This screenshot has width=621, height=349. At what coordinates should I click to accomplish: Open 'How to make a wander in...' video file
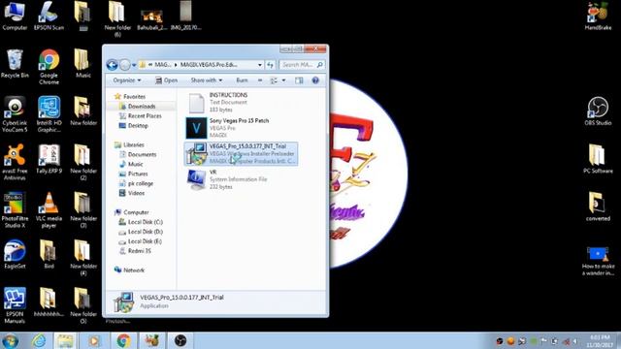pyautogui.click(x=598, y=261)
